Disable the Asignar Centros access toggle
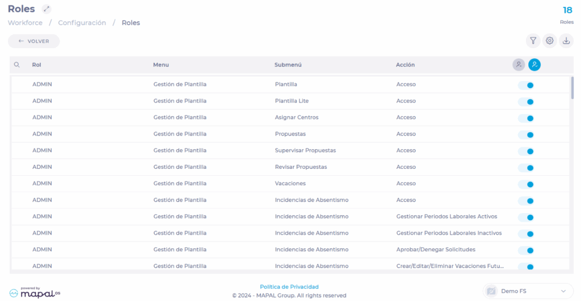 (x=526, y=118)
